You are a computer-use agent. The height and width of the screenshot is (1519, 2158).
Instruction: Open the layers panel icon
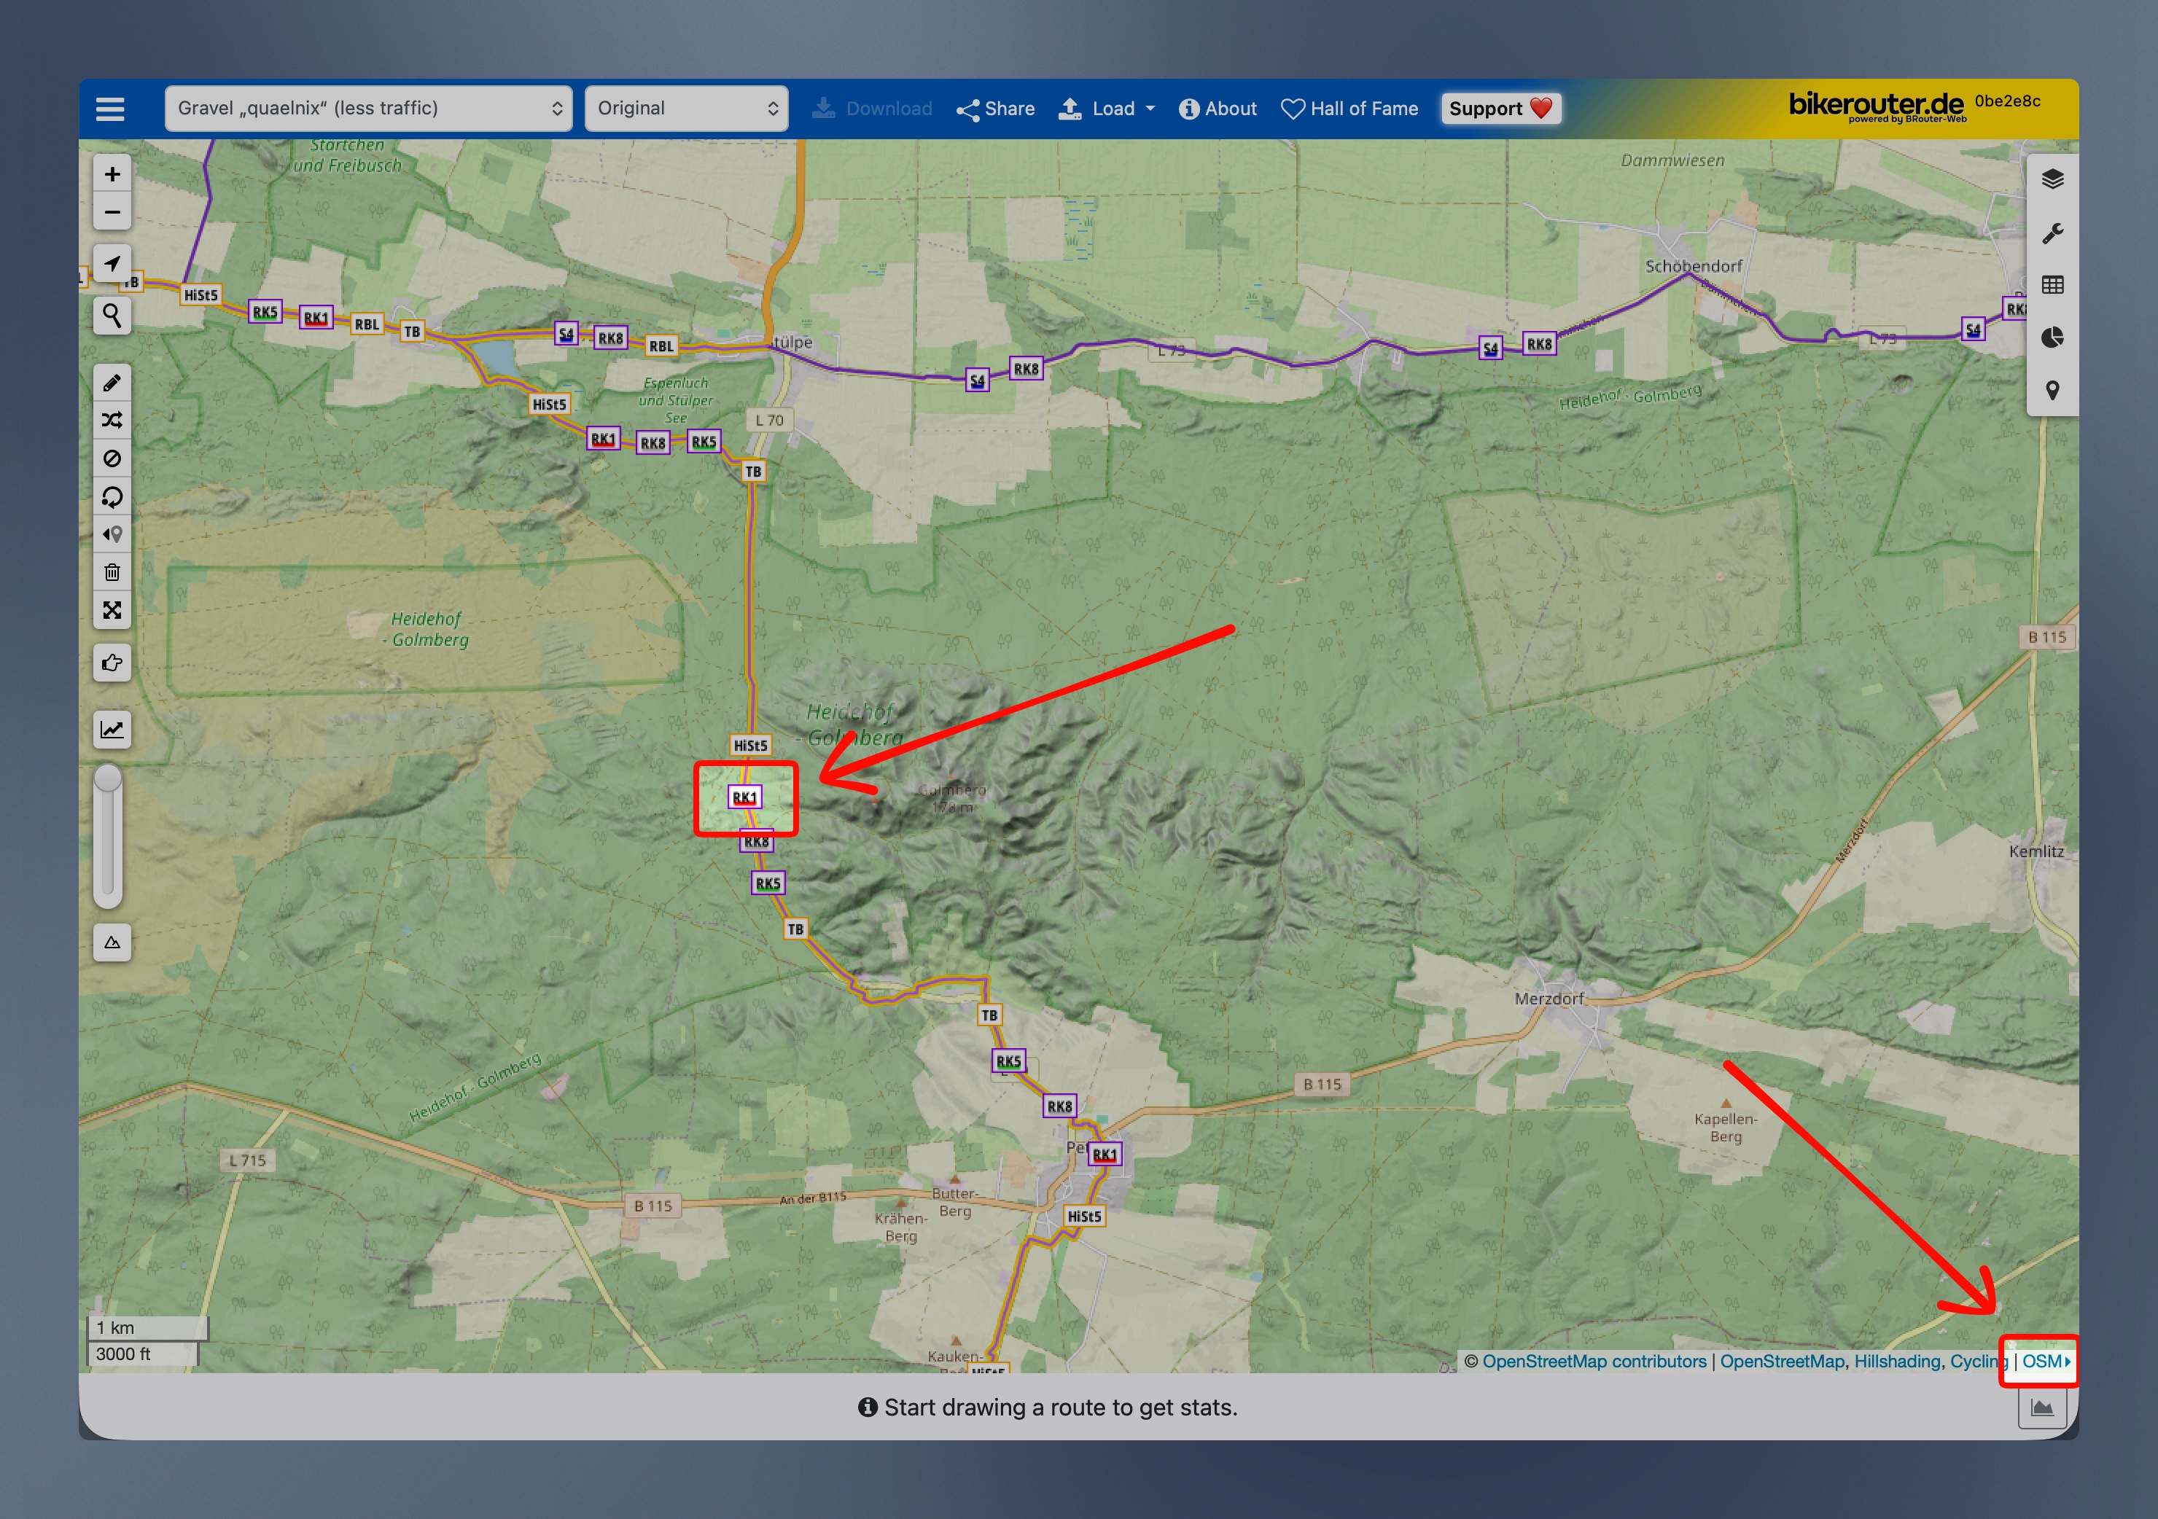(x=2052, y=179)
